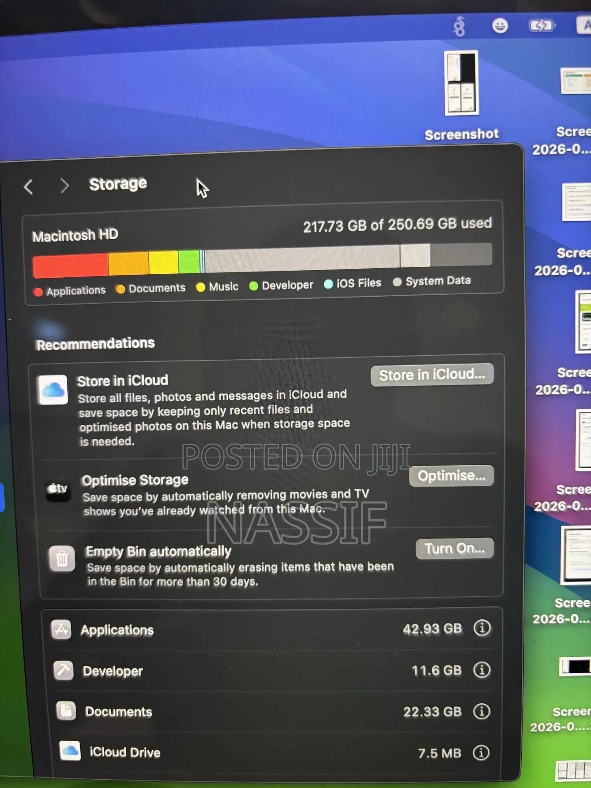Click the Storage pane title

(x=118, y=184)
